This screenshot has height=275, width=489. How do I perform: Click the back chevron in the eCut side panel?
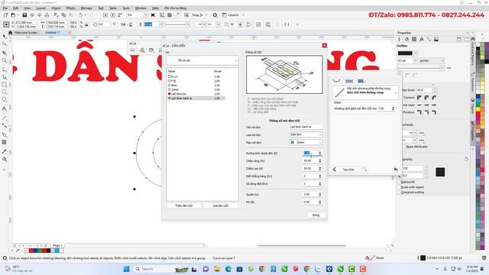(x=335, y=170)
